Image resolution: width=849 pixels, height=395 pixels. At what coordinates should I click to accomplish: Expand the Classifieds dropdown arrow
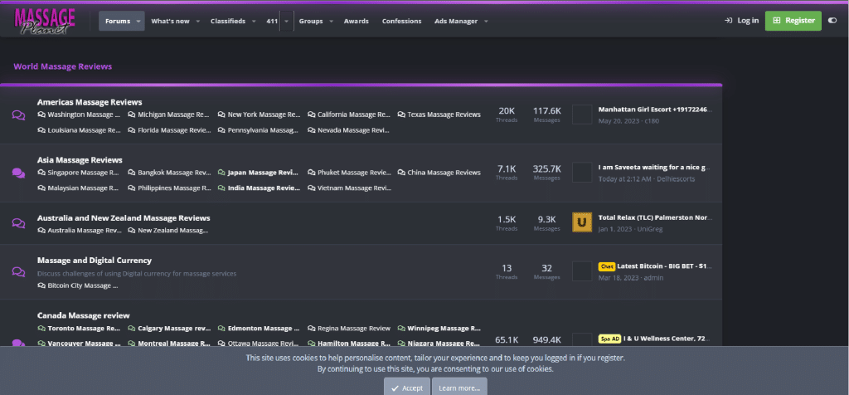(254, 21)
